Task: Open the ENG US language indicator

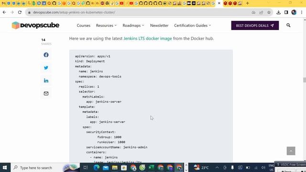Action: (271, 168)
